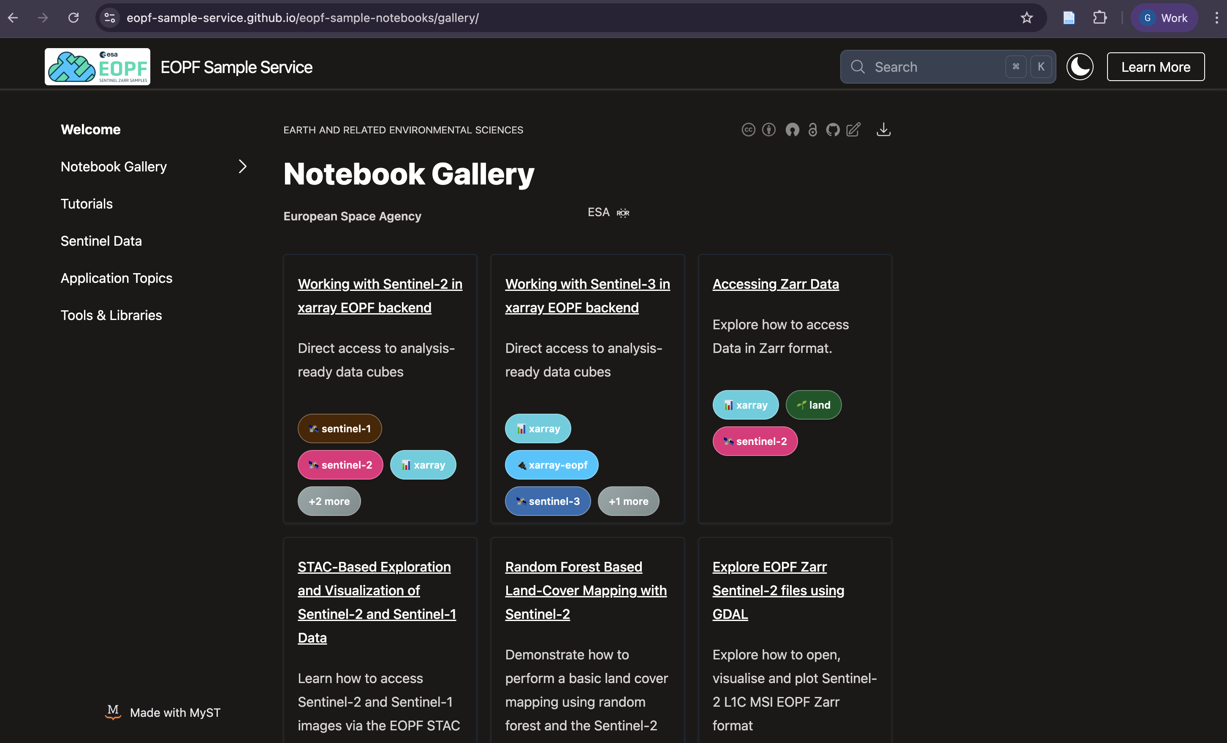The width and height of the screenshot is (1227, 743).
Task: Click inside the Search field
Action: coord(936,66)
